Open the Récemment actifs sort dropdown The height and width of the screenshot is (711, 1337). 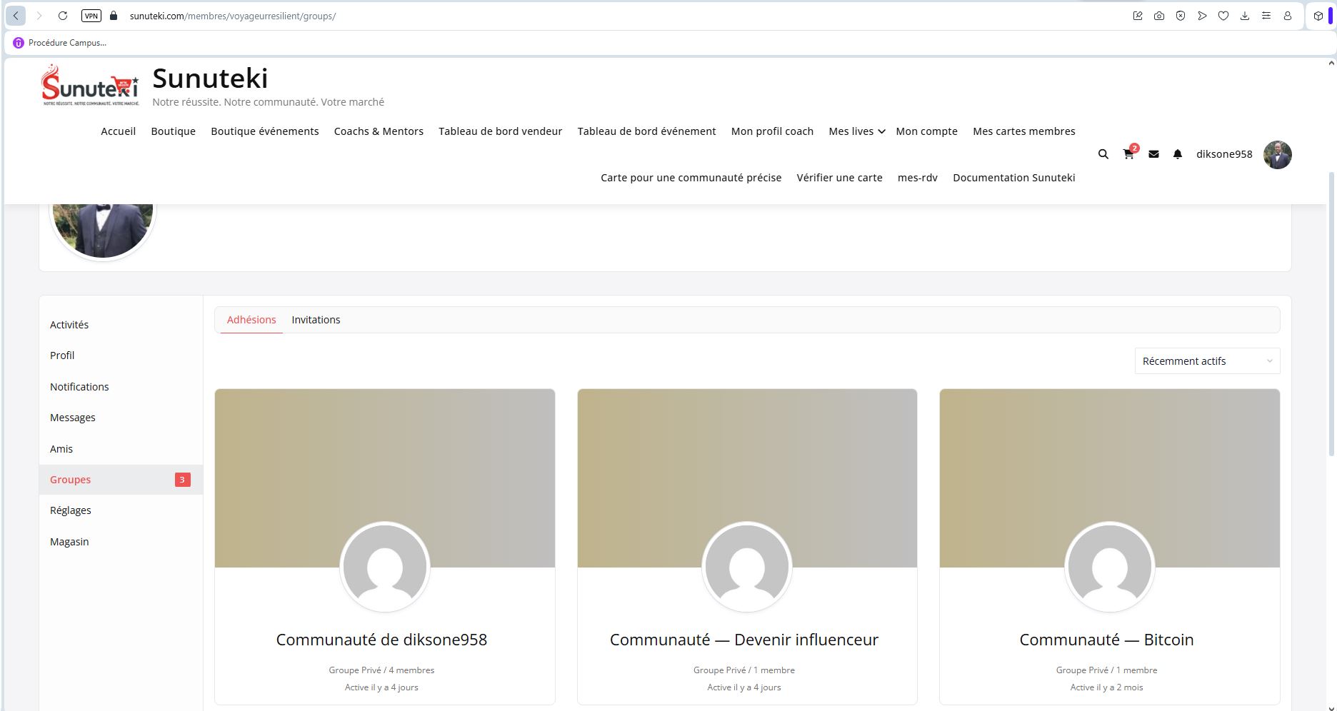(1207, 361)
